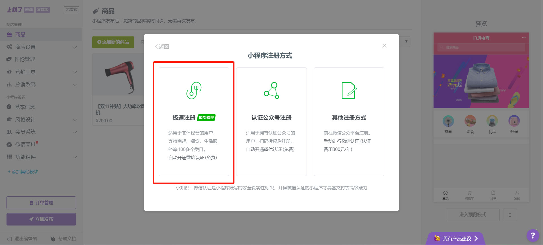Viewport: 543px width, 245px height.
Task: Click the price ¥200.00 text
Action: (104, 121)
